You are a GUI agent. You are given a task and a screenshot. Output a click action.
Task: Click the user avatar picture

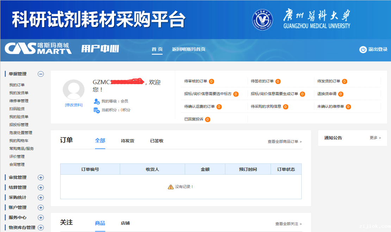(x=73, y=89)
